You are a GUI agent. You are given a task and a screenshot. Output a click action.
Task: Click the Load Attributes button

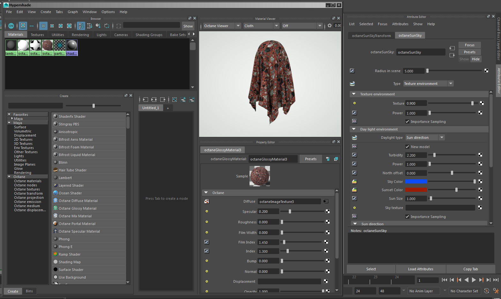(x=421, y=269)
